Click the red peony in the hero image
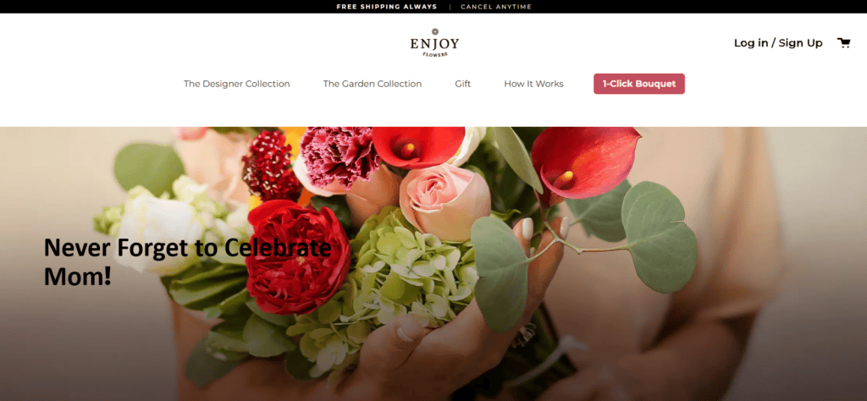Image resolution: width=867 pixels, height=401 pixels. click(x=297, y=257)
